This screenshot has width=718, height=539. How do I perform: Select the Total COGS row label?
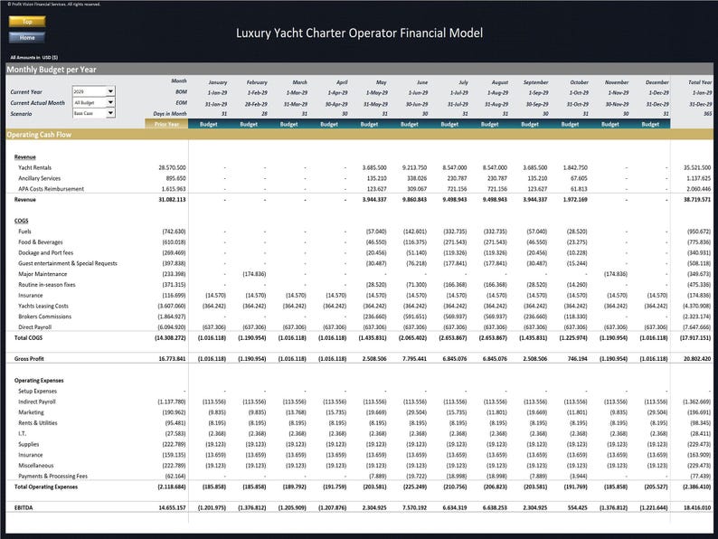click(28, 337)
